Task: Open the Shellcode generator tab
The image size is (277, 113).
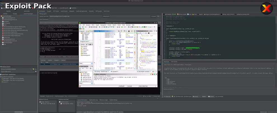Action: (x=82, y=11)
